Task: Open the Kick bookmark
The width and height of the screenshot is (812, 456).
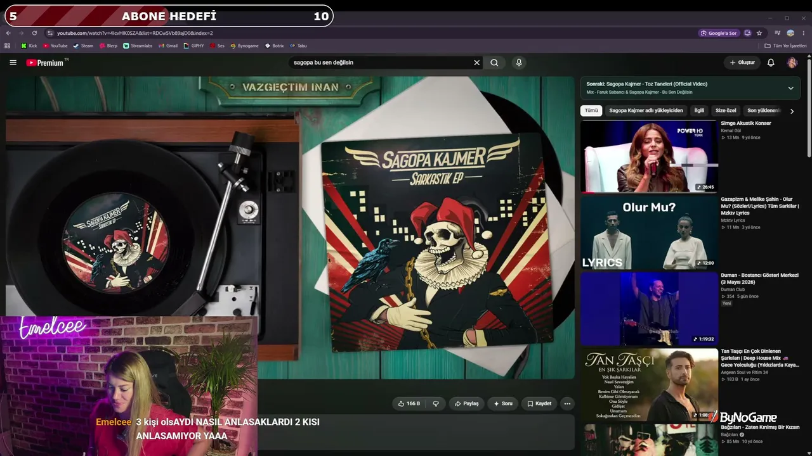Action: pos(29,46)
